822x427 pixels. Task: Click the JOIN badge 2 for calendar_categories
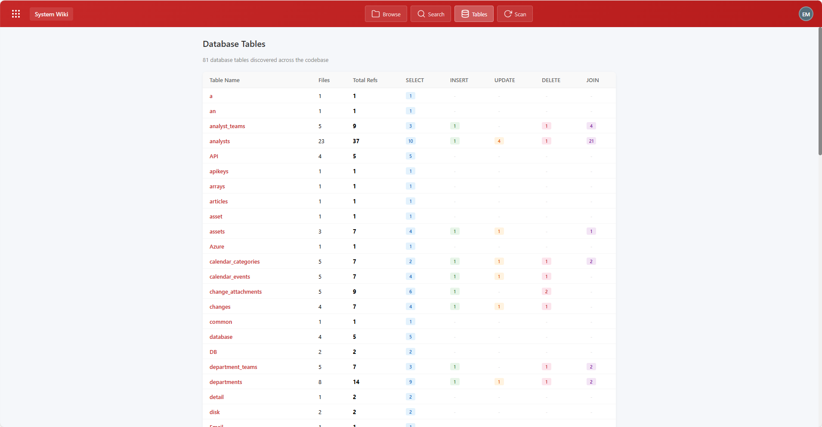pos(591,261)
